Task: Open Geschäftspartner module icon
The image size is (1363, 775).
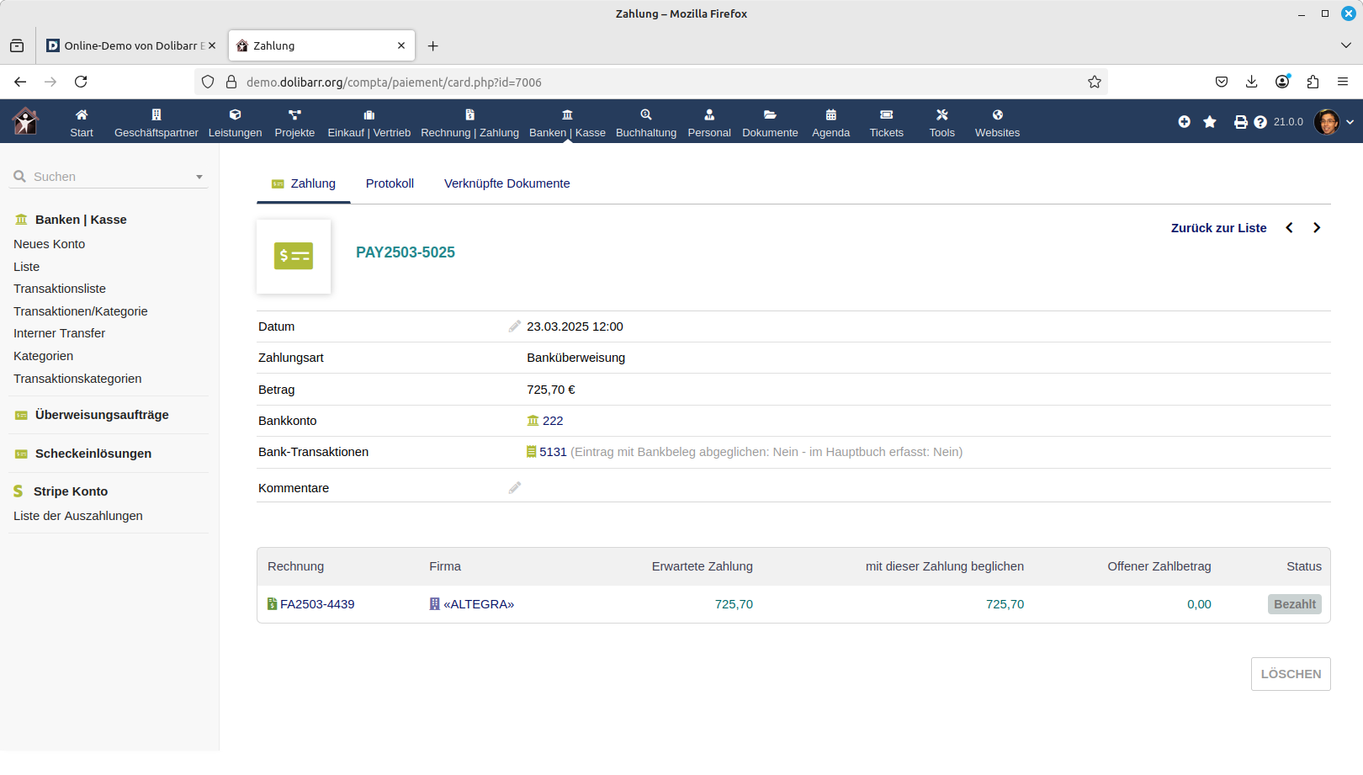Action: pos(156,114)
